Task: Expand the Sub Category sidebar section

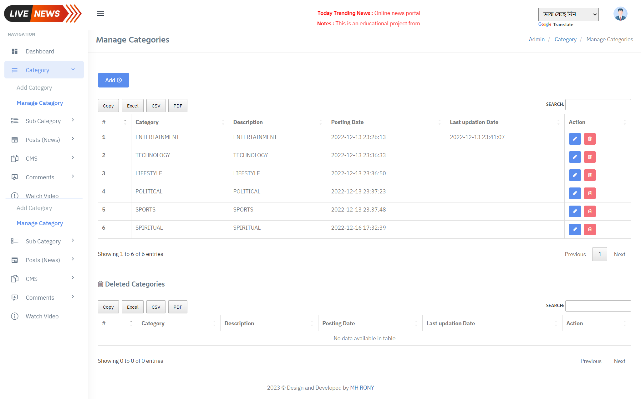Action: 43,121
